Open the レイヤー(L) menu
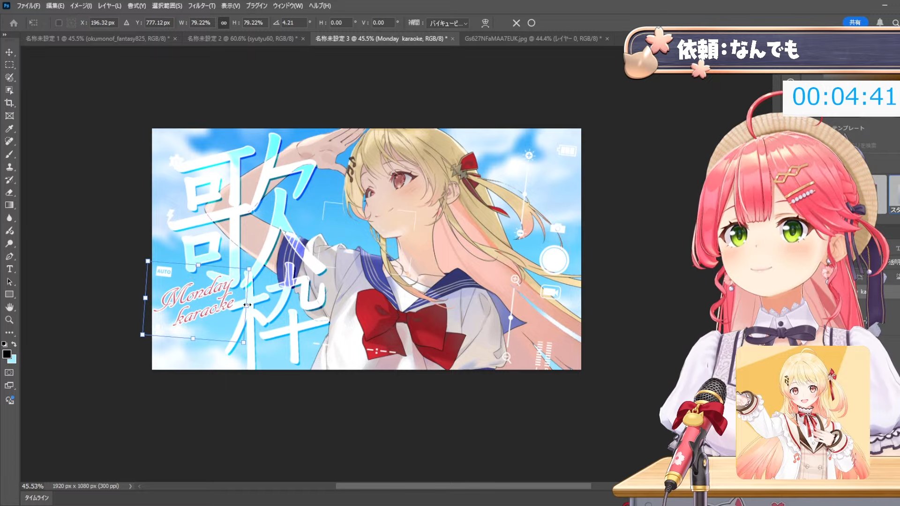 pyautogui.click(x=109, y=6)
